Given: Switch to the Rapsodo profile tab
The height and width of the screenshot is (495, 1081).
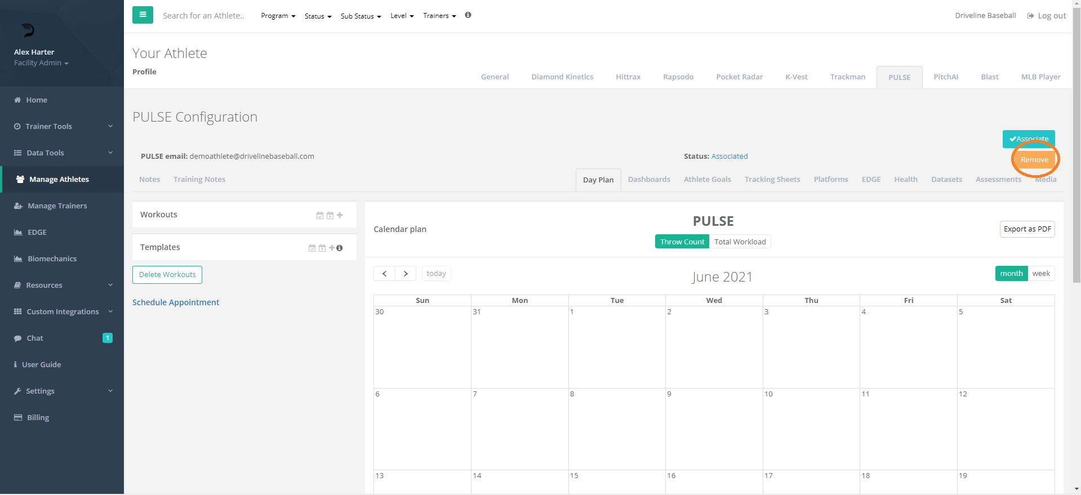Looking at the screenshot, I should pyautogui.click(x=678, y=77).
